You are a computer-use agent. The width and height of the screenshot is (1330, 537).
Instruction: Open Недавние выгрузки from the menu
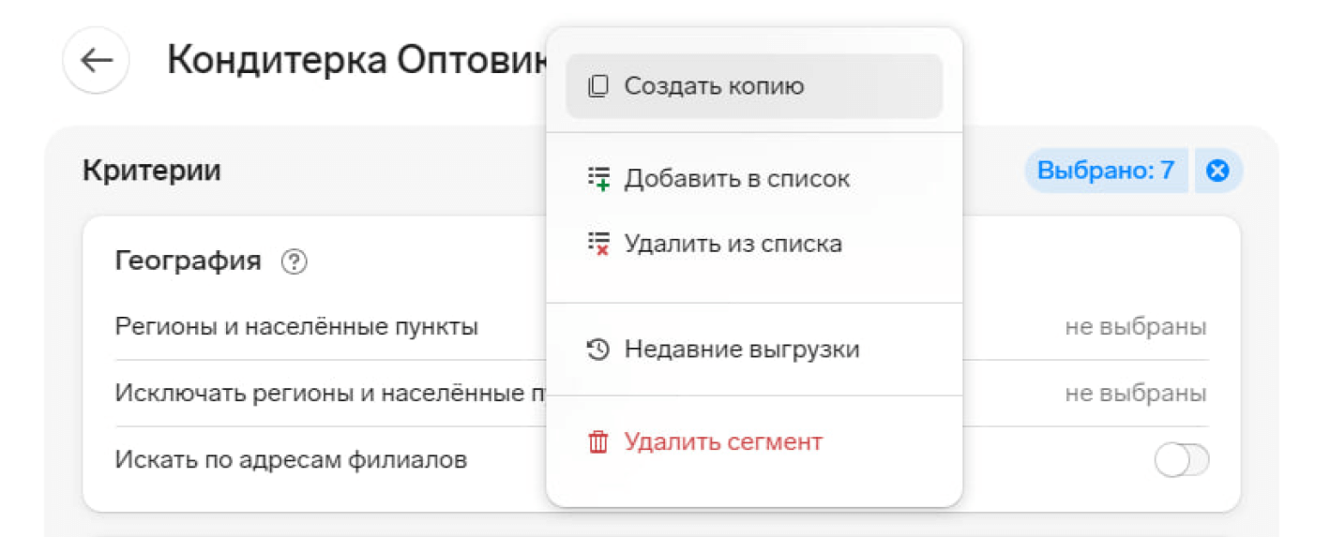(x=754, y=350)
